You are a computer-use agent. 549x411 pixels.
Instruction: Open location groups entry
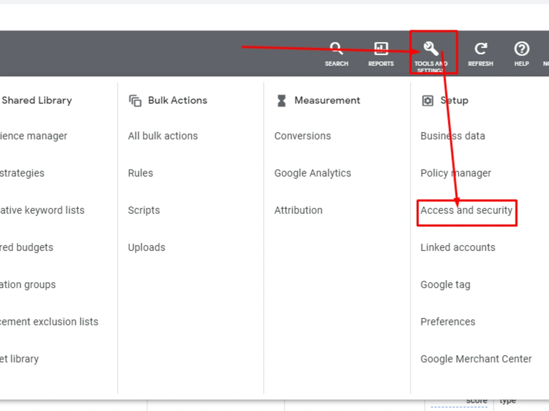click(x=27, y=285)
